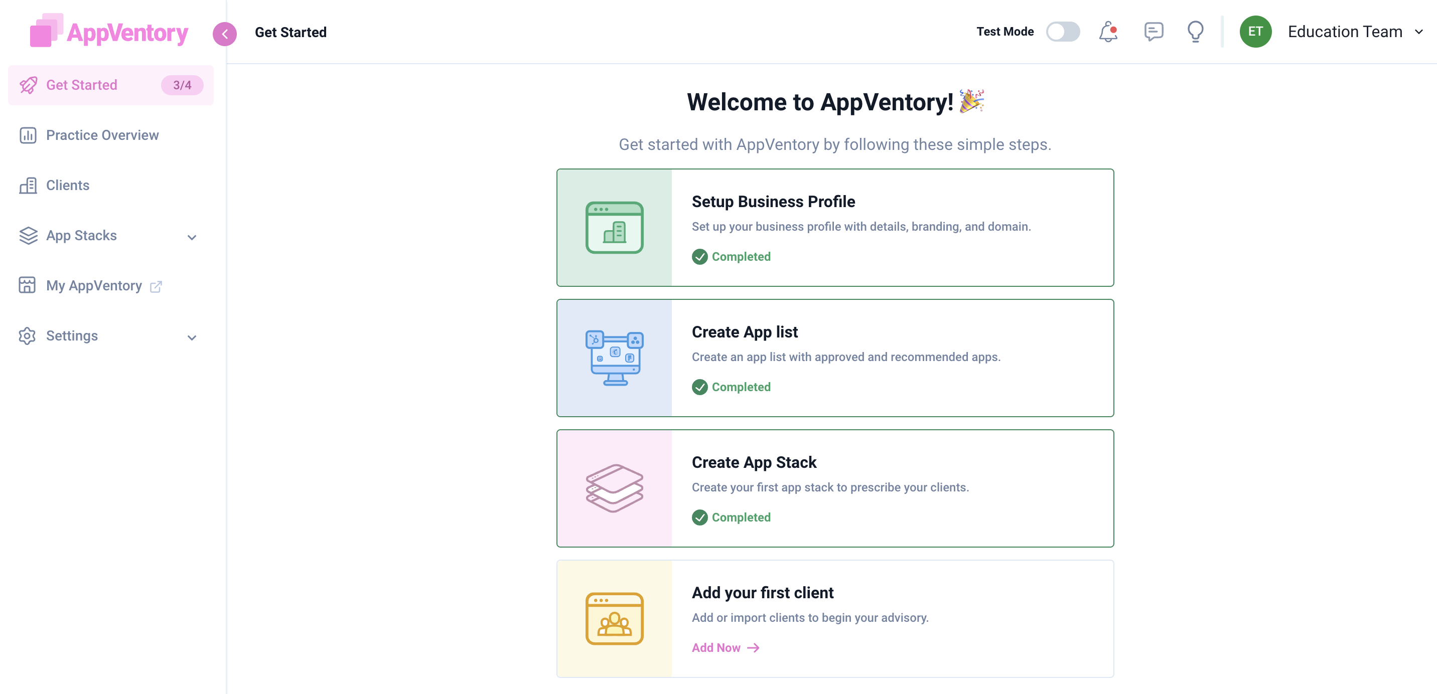Click the Create App Stack layers icon
Screen dimensions: 1437x694
614,488
